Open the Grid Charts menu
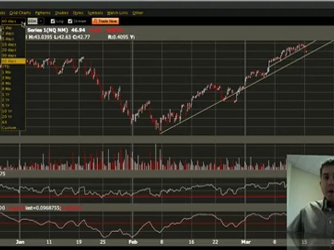This screenshot has width=334, height=250. click(x=20, y=13)
